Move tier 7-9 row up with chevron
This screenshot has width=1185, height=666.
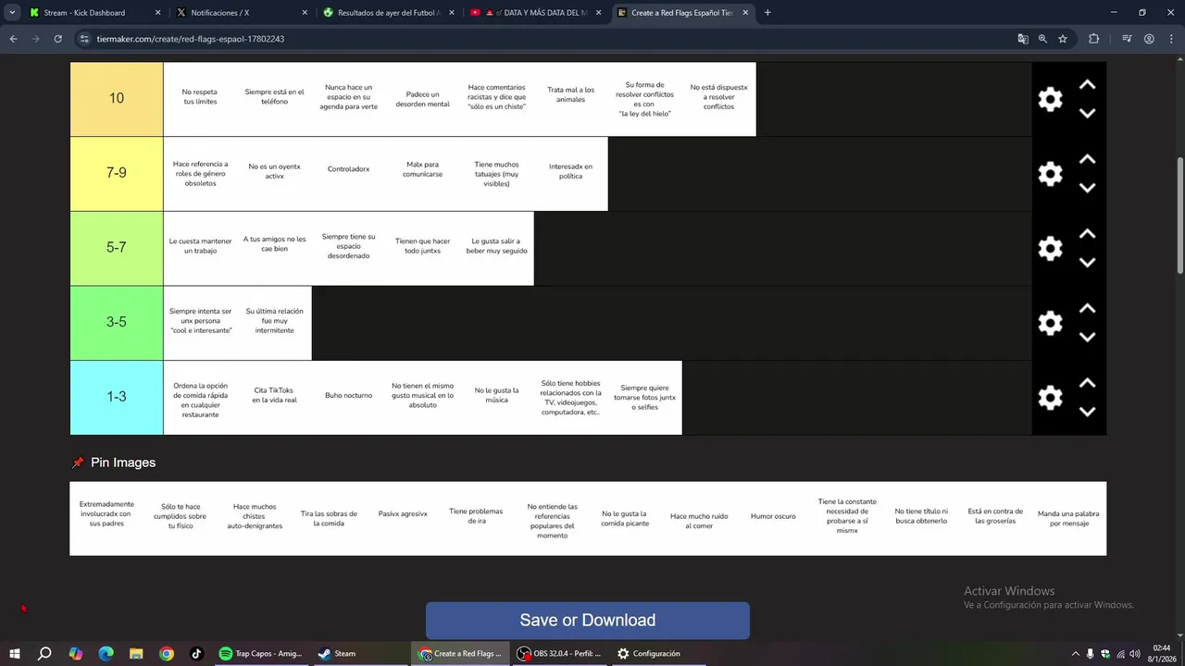(1088, 160)
